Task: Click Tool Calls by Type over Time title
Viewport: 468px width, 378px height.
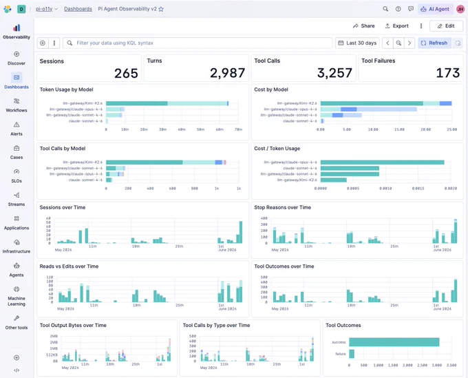Action: (216, 325)
